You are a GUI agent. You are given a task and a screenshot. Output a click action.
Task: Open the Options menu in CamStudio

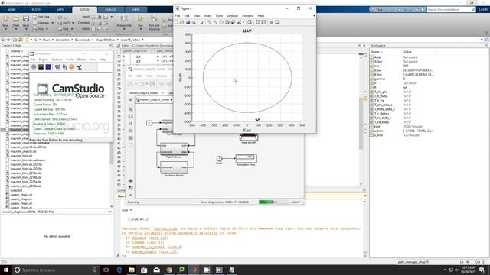[57, 60]
